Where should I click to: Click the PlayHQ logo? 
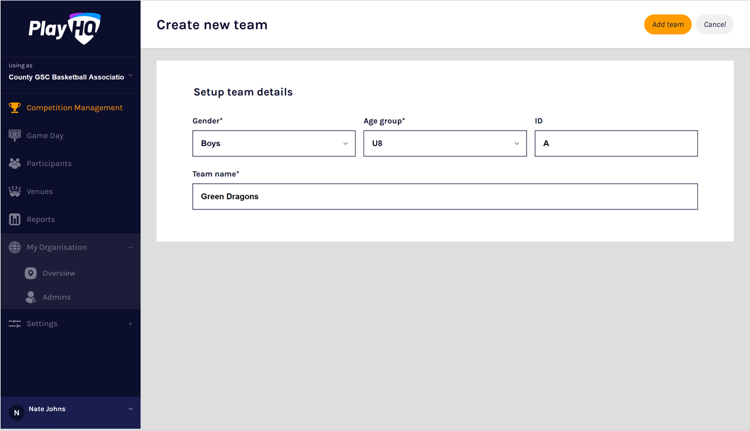tap(65, 28)
